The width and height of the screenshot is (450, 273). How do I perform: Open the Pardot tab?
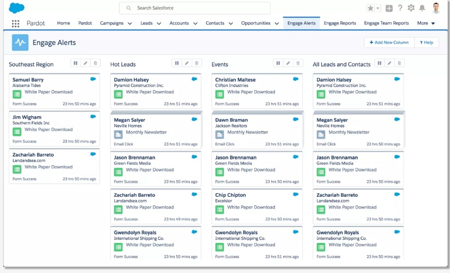(85, 23)
